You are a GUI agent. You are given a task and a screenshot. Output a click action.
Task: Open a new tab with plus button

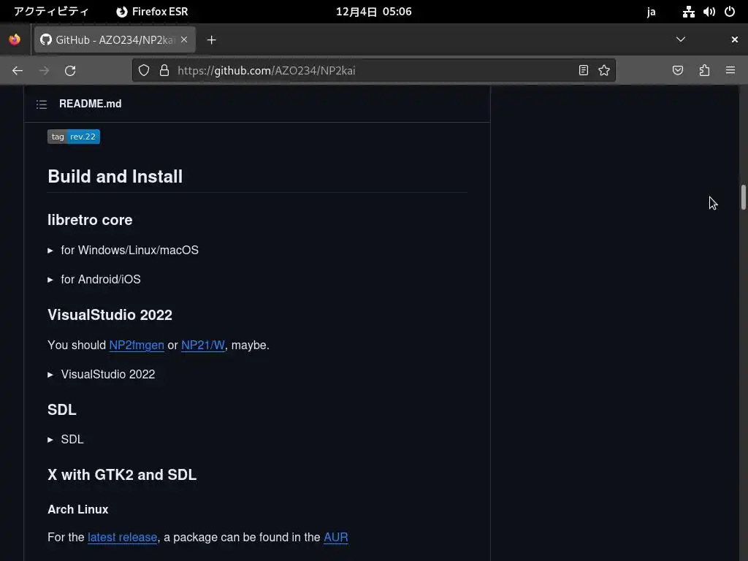point(211,40)
